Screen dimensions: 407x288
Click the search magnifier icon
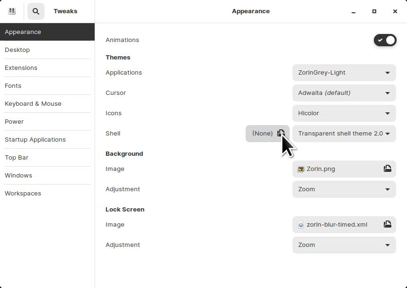point(36,11)
